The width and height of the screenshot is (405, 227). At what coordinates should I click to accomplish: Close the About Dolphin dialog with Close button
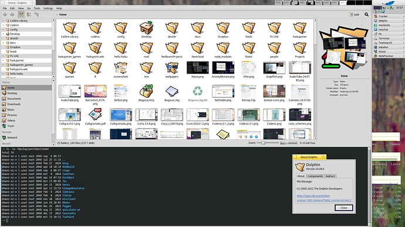(x=344, y=208)
